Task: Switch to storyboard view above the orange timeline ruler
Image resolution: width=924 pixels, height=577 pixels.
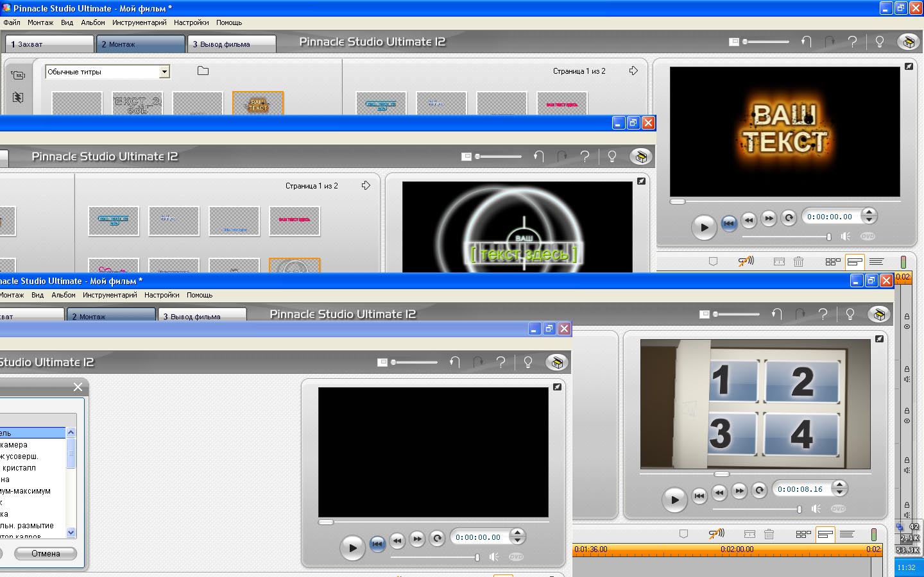Action: 803,534
